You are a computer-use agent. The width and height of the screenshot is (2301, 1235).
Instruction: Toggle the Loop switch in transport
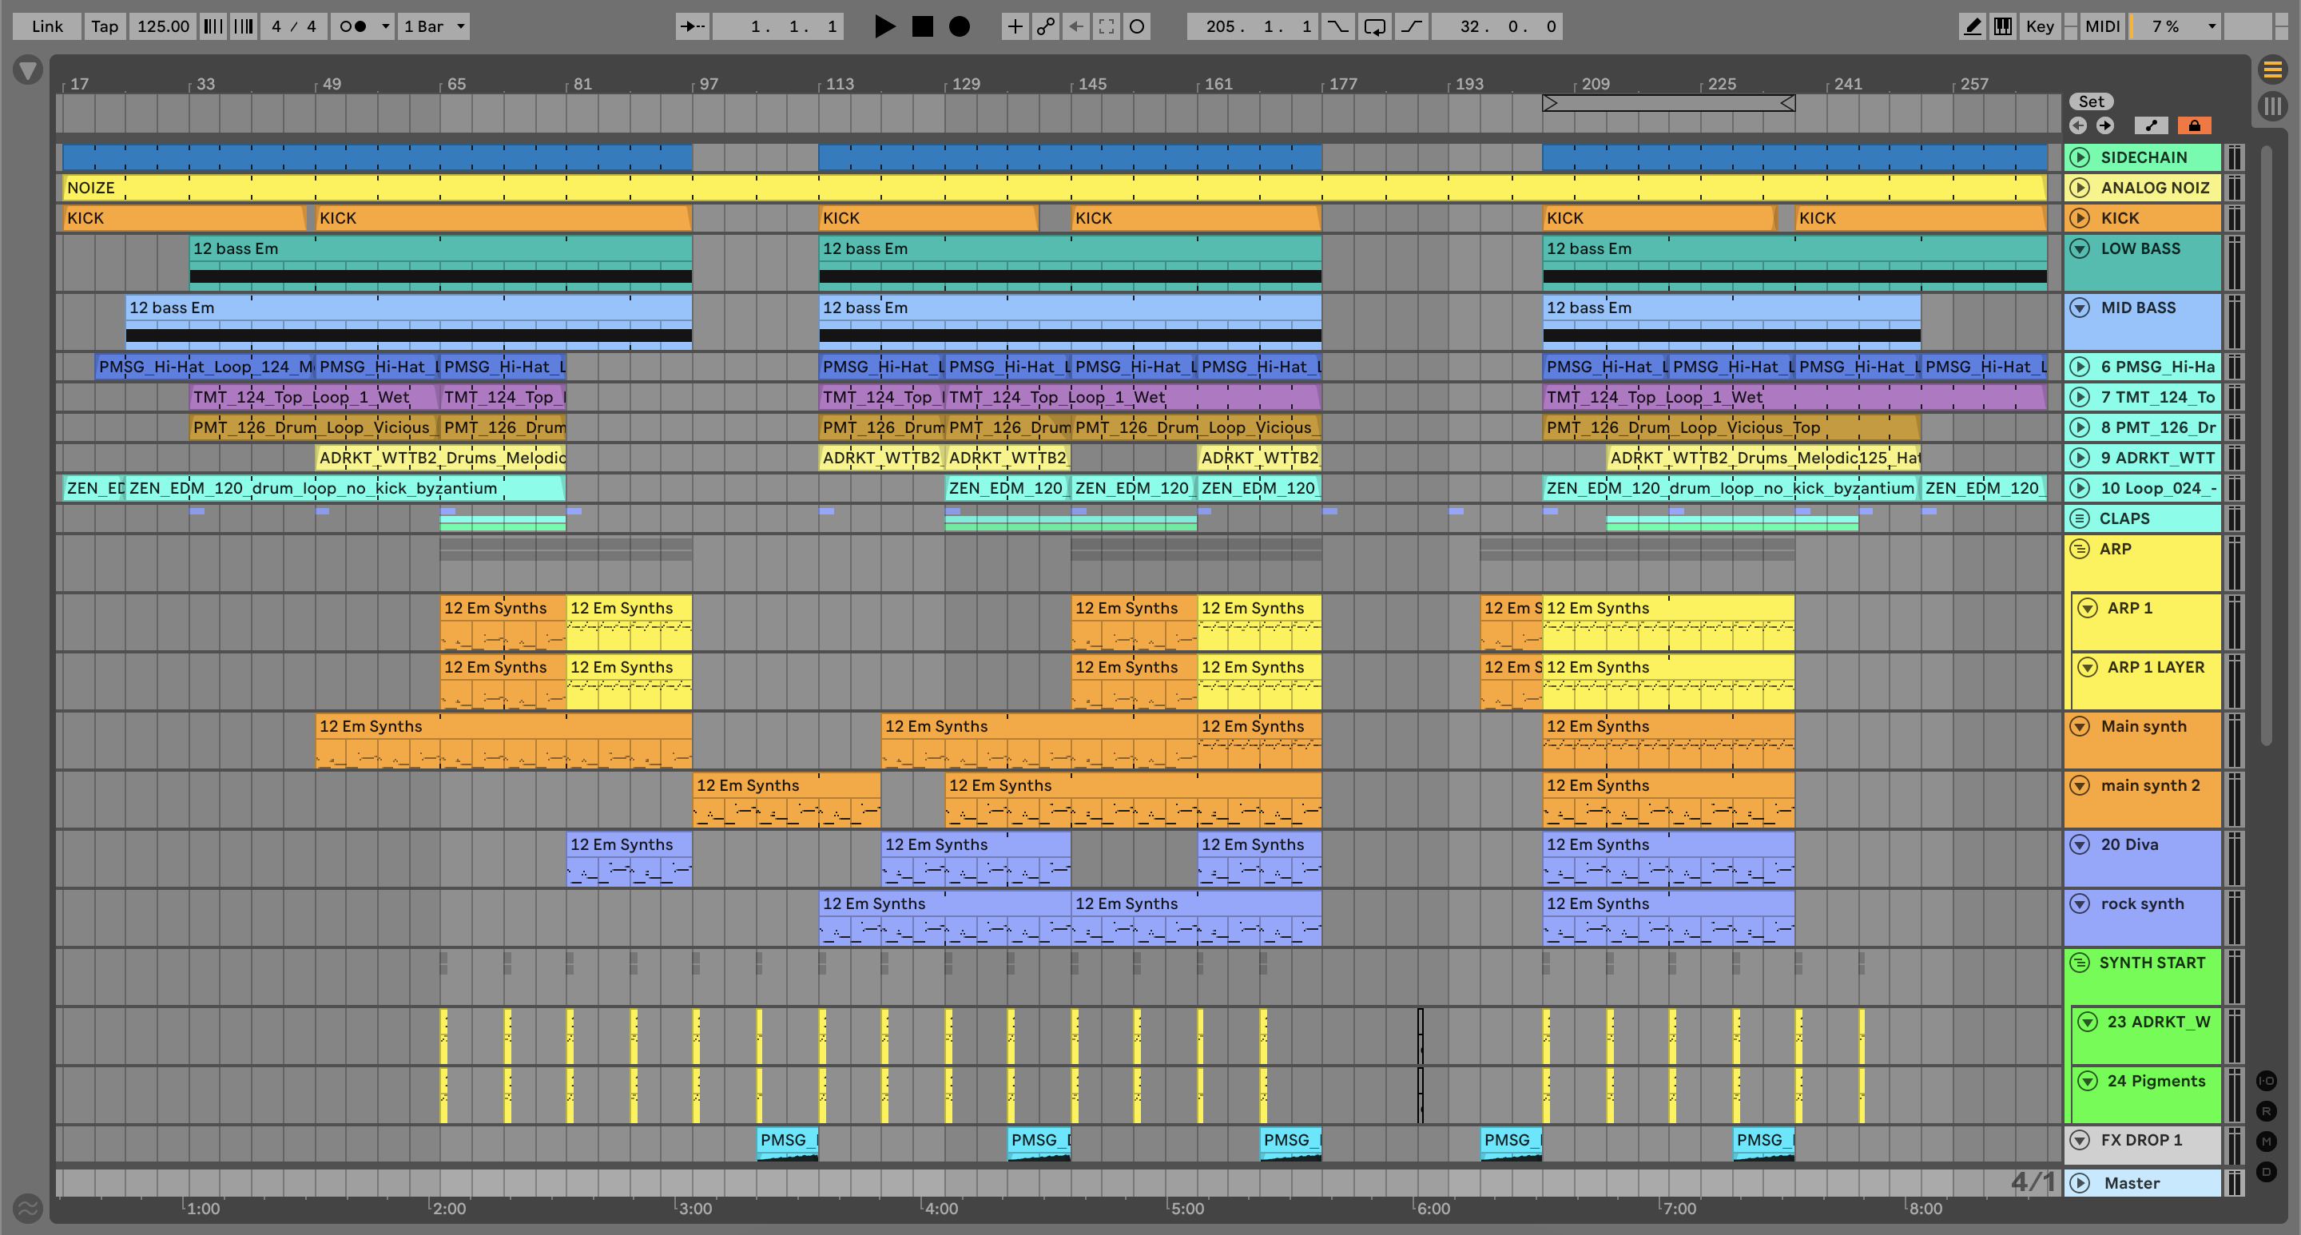coord(1374,27)
